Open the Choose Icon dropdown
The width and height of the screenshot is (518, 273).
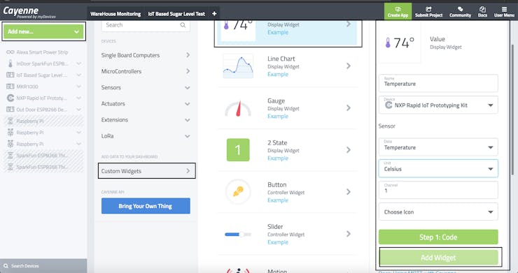click(438, 212)
